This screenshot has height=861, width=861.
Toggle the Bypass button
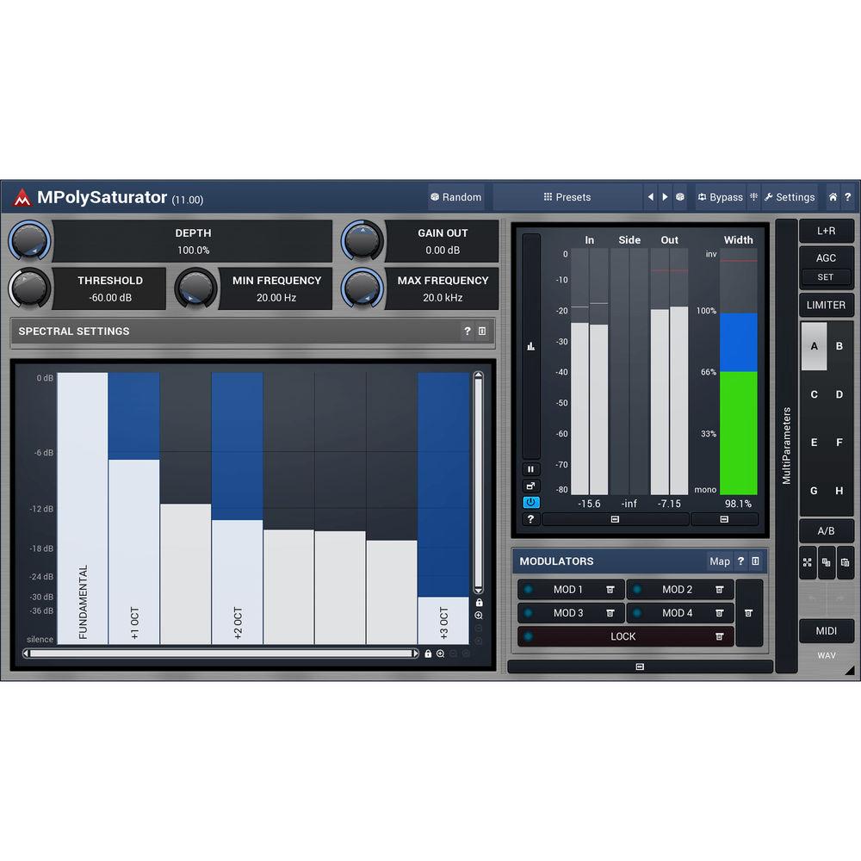click(720, 197)
